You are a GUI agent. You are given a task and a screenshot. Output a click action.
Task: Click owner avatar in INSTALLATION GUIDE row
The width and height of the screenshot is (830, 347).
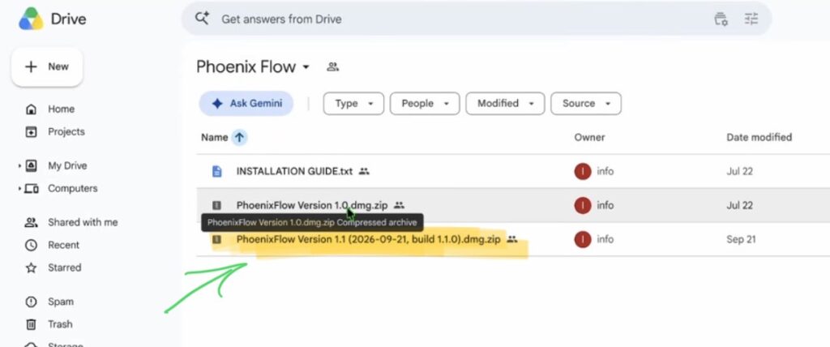[583, 171]
